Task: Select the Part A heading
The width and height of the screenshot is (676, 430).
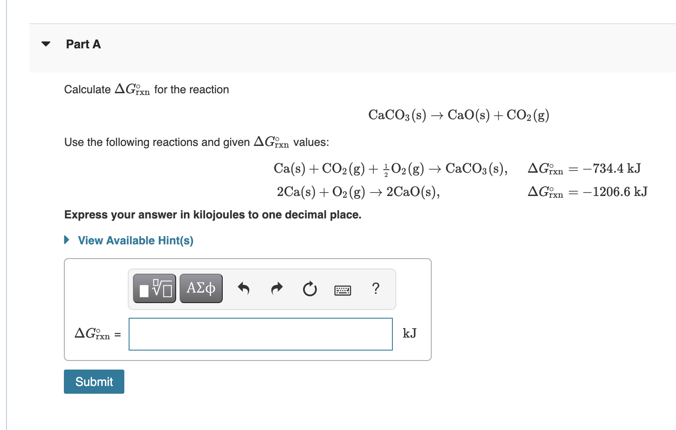Action: 83,44
